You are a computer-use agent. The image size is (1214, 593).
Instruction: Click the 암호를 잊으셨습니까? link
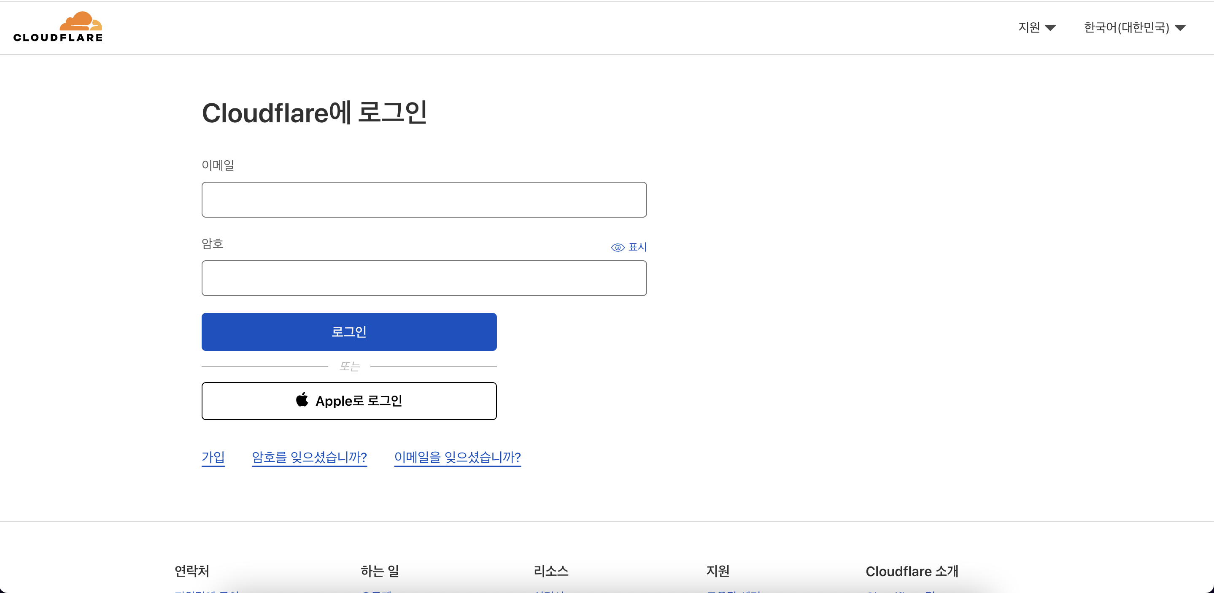click(x=309, y=457)
